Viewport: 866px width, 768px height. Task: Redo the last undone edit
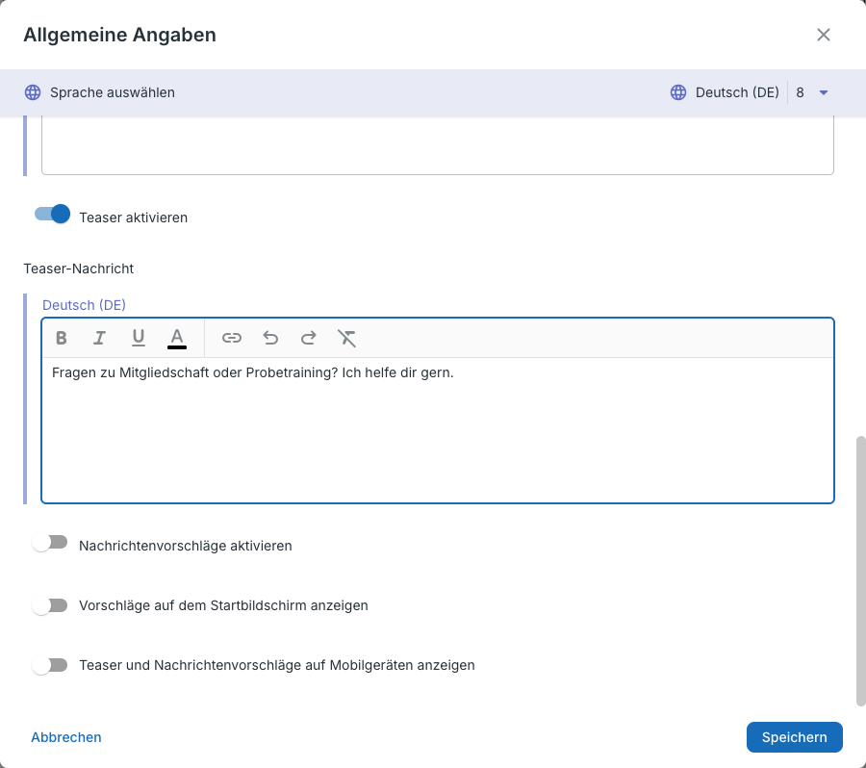tap(308, 338)
